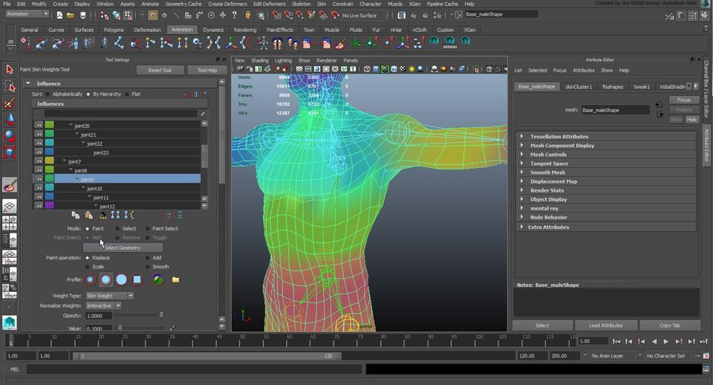Screen dimensions: 713x385
Task: Collapse the Influence section
Action: (x=28, y=83)
